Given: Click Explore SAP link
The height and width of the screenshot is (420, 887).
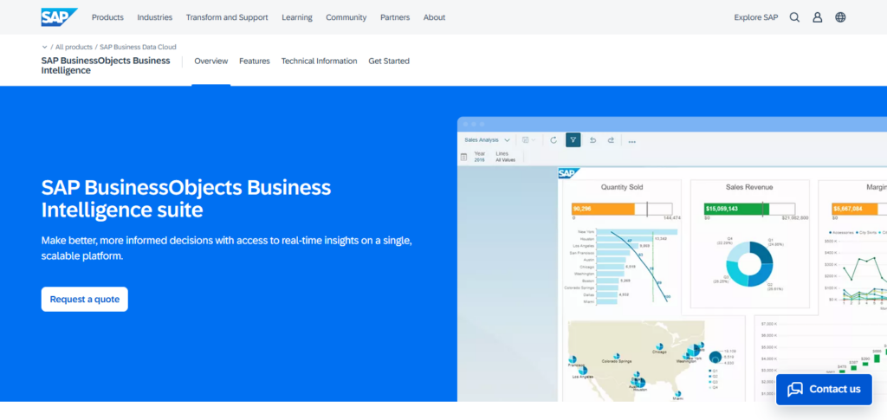Looking at the screenshot, I should click(x=755, y=17).
